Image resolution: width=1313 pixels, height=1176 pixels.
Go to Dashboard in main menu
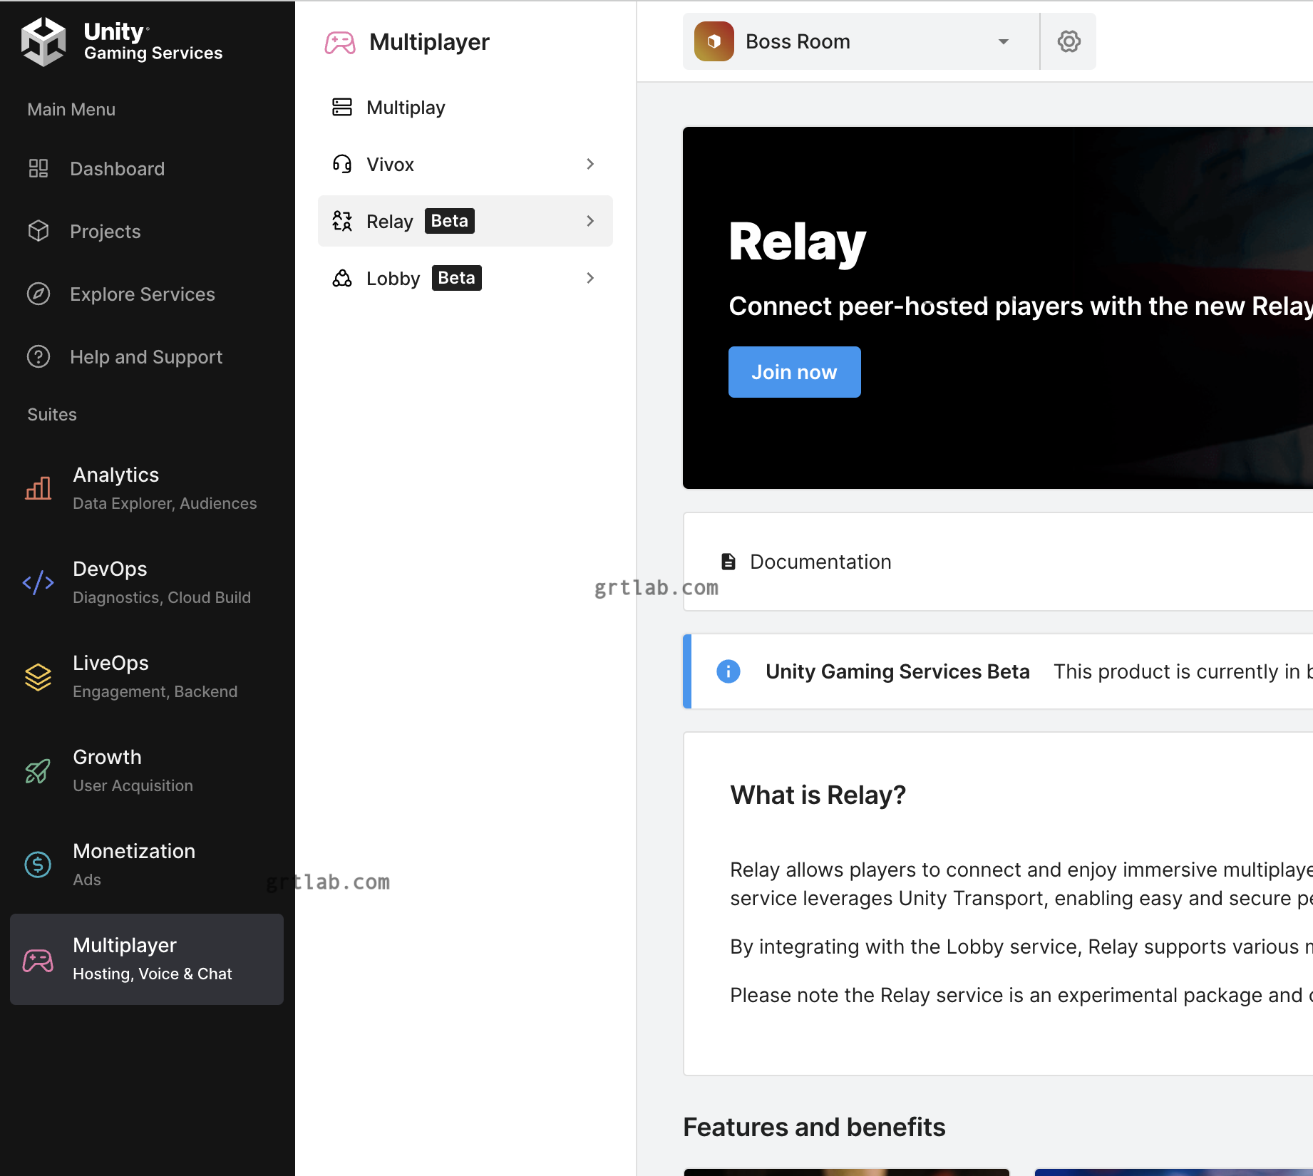tap(117, 169)
